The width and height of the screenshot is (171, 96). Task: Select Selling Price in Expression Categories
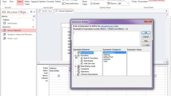pyautogui.click(x=108, y=57)
